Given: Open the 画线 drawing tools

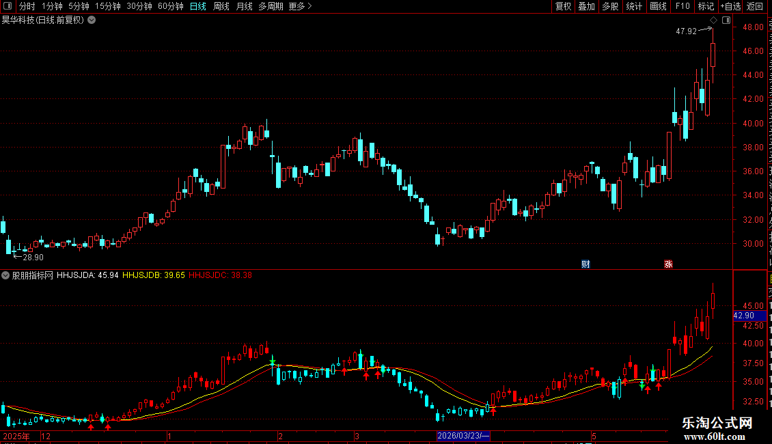Looking at the screenshot, I should [x=659, y=6].
